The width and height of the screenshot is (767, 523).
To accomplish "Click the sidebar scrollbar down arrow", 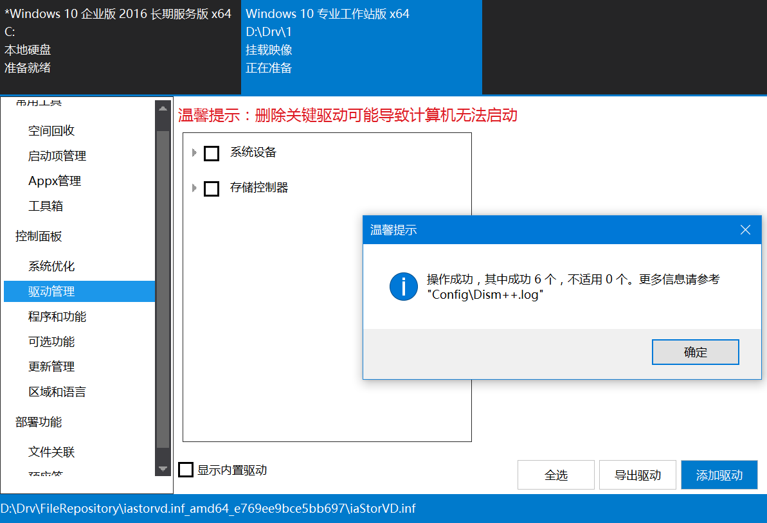I will pos(163,468).
